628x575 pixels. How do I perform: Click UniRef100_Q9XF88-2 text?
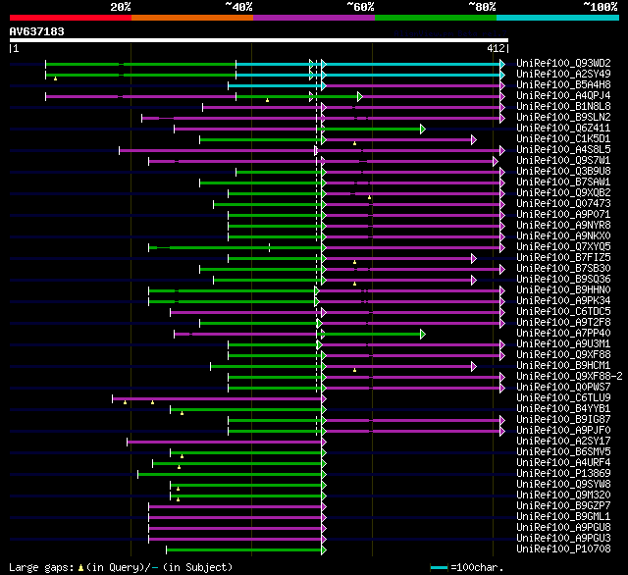569,377
